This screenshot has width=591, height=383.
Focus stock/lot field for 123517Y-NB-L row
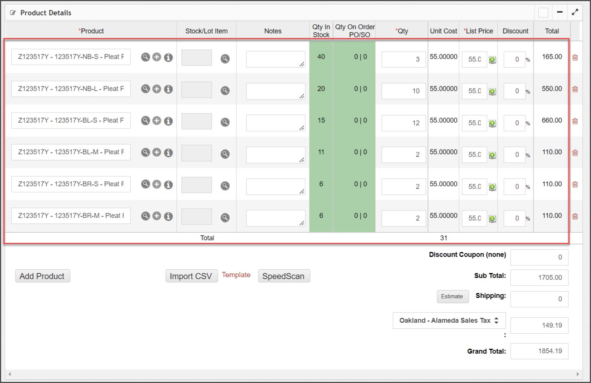(x=196, y=90)
